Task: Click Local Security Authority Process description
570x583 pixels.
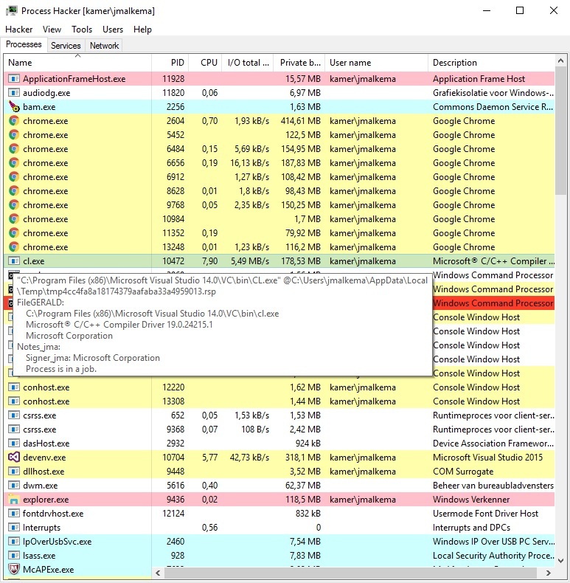Action: (x=493, y=556)
